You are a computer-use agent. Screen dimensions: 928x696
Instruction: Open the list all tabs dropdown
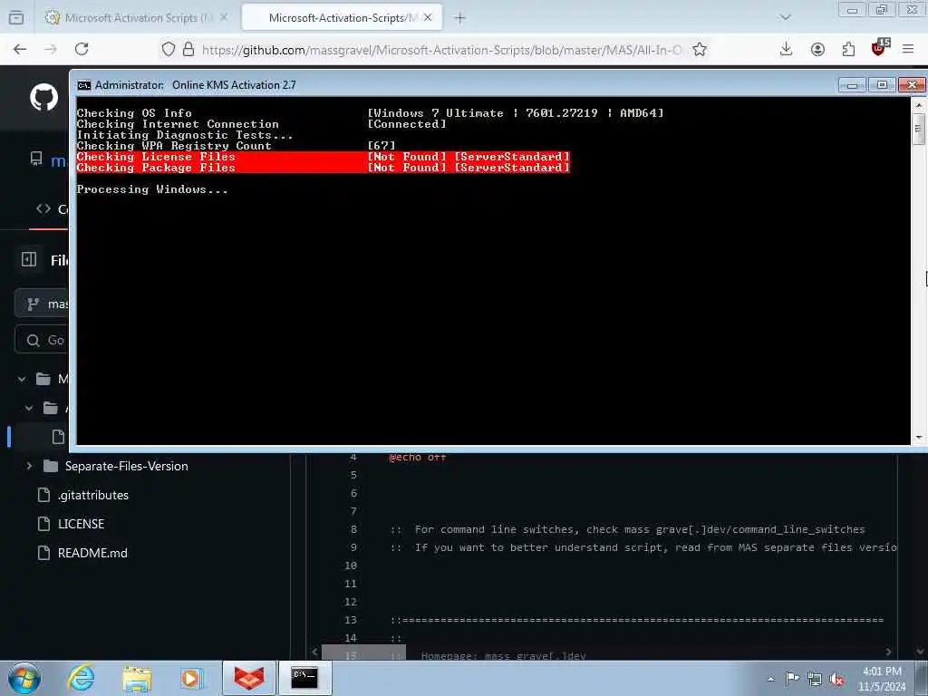(786, 18)
